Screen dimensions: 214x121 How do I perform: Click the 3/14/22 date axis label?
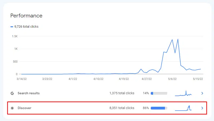click(x=22, y=79)
